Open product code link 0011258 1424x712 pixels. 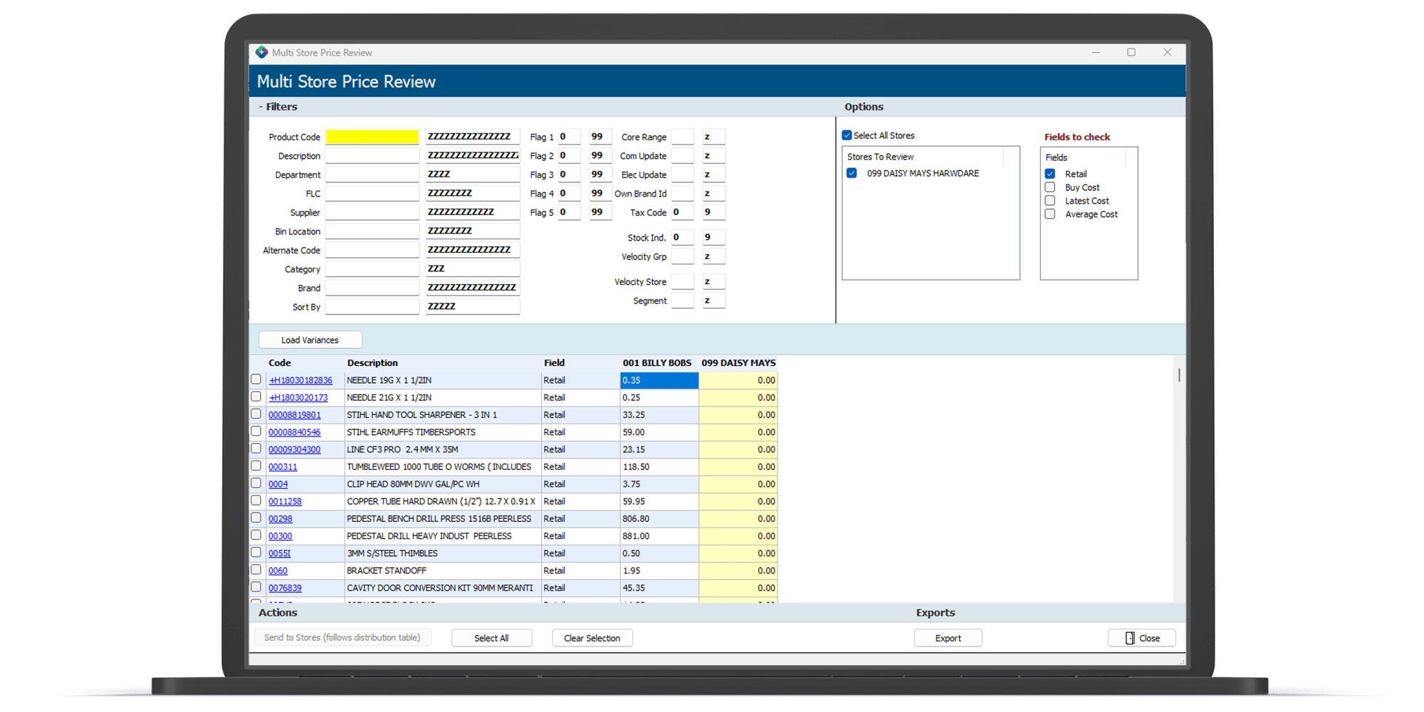point(285,501)
